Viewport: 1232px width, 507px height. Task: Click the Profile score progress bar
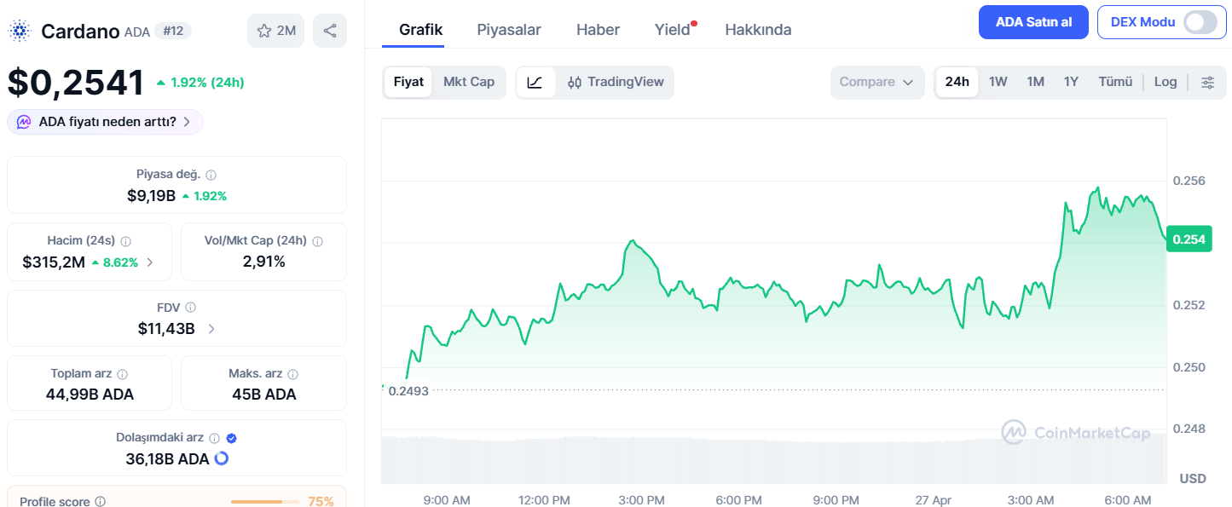264,502
